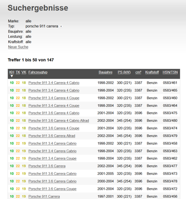This screenshot has height=199, width=186.
Task: Click VK value 19 in 0583/477 row
Action: pyautogui.click(x=24, y=166)
